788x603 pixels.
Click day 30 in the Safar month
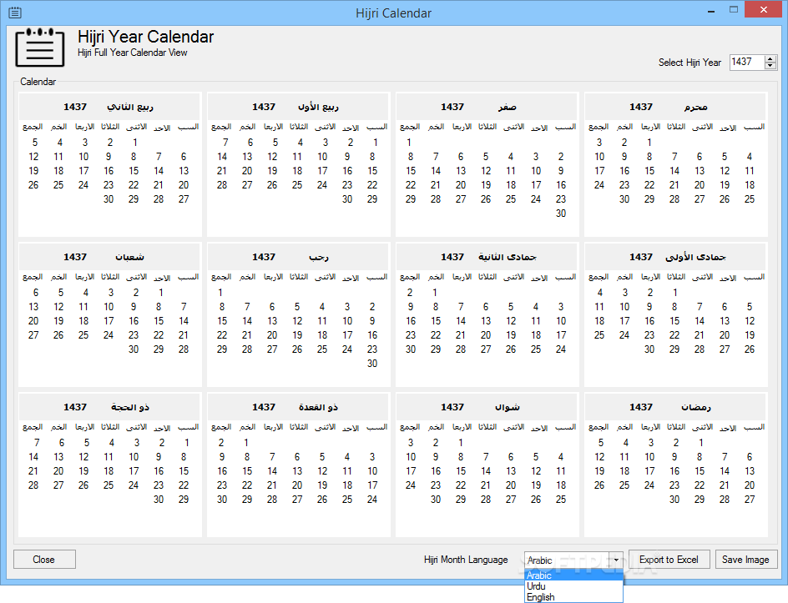point(561,214)
